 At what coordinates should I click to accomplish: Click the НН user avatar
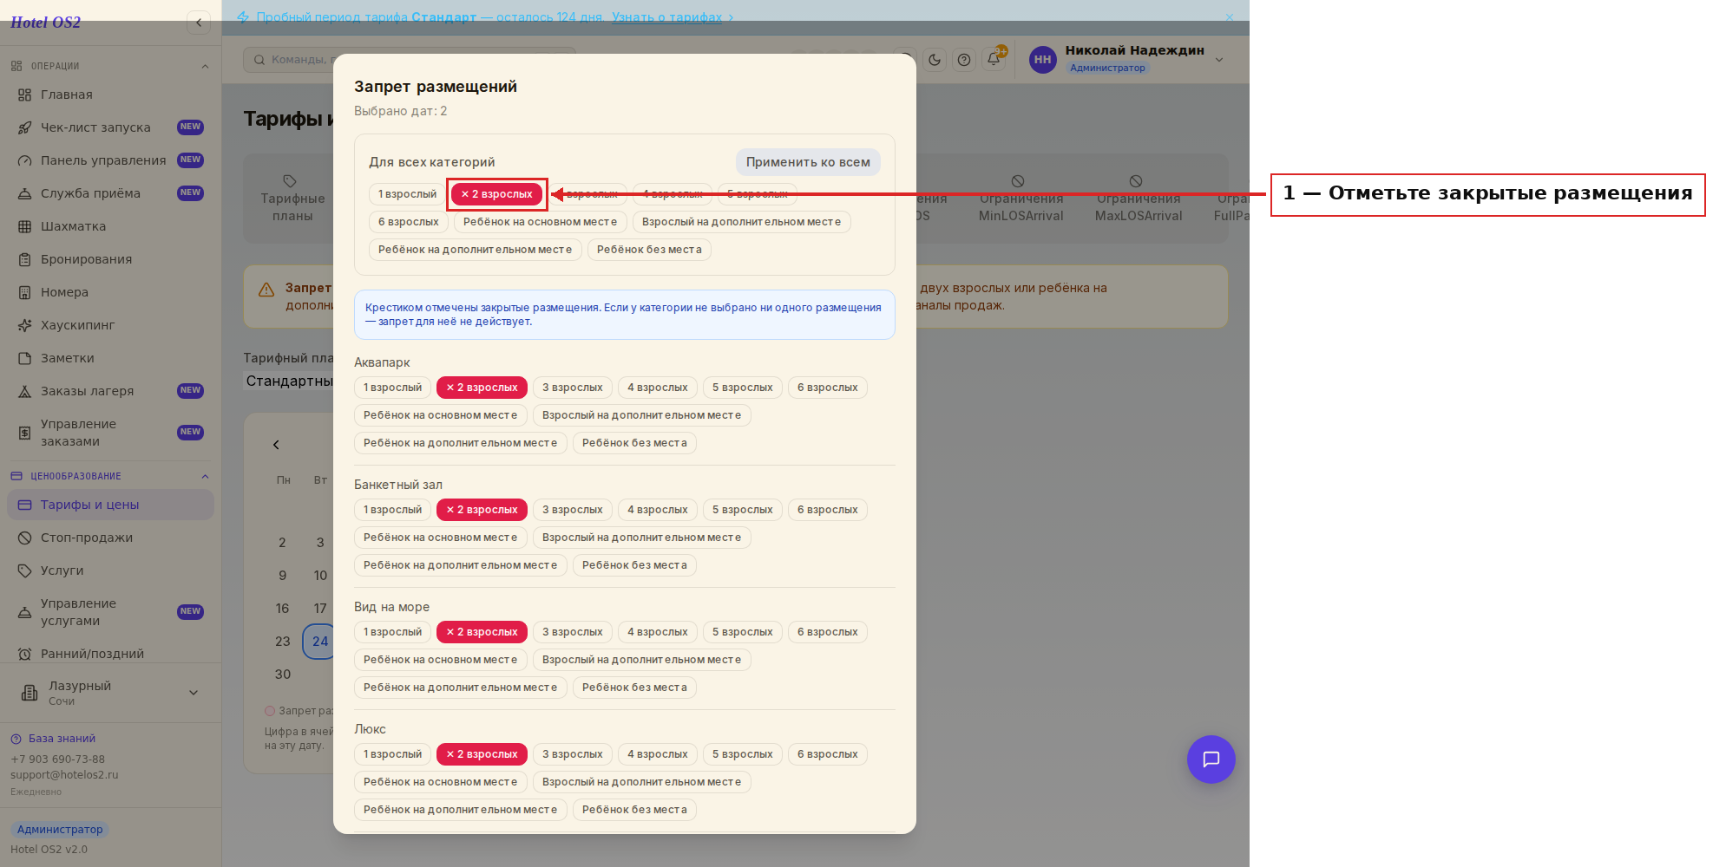(x=1042, y=60)
